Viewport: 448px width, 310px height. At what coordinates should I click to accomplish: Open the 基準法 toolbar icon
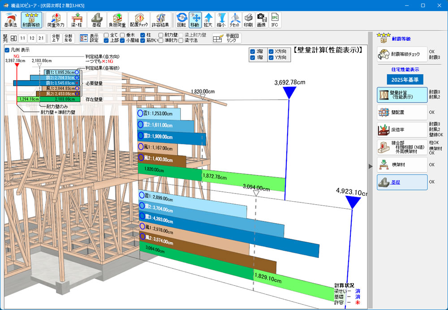(x=10, y=21)
